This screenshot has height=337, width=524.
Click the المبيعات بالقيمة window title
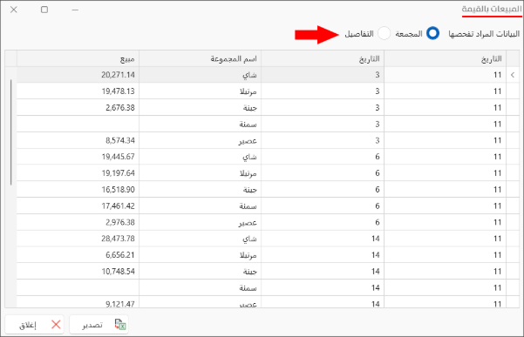(491, 10)
